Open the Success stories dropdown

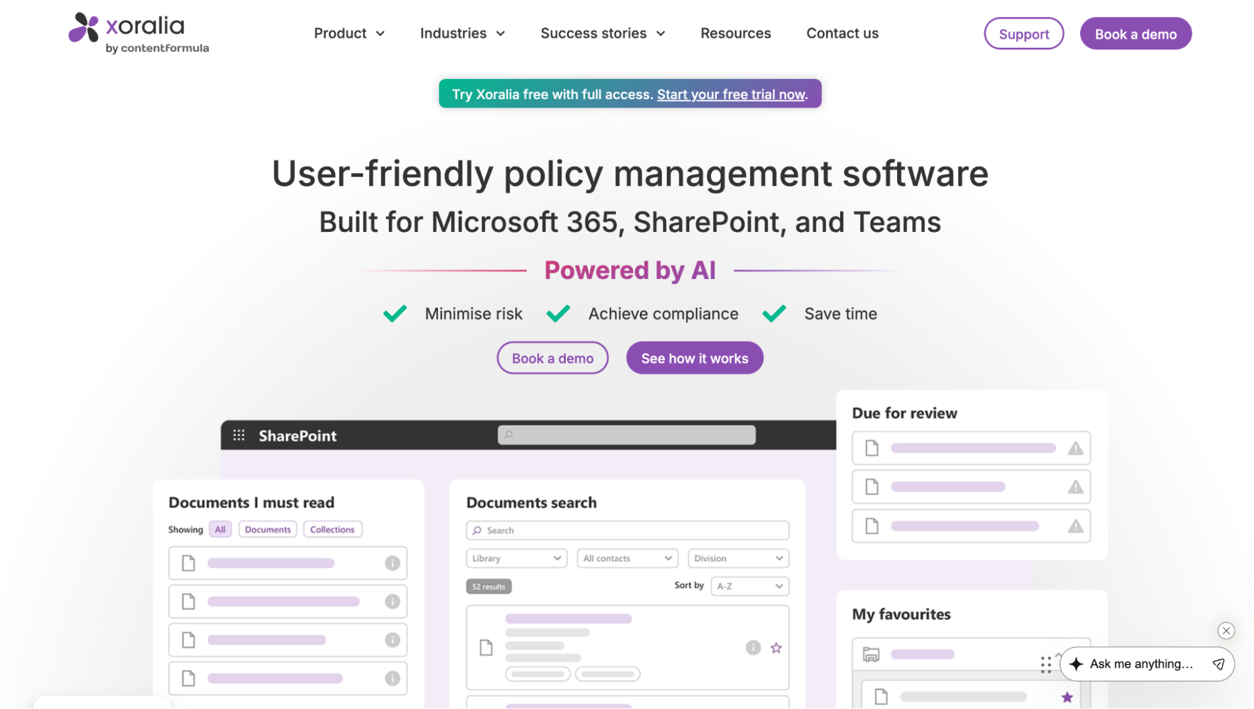click(602, 33)
